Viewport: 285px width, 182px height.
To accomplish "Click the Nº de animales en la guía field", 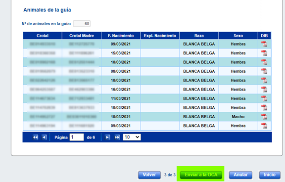I will coord(82,24).
